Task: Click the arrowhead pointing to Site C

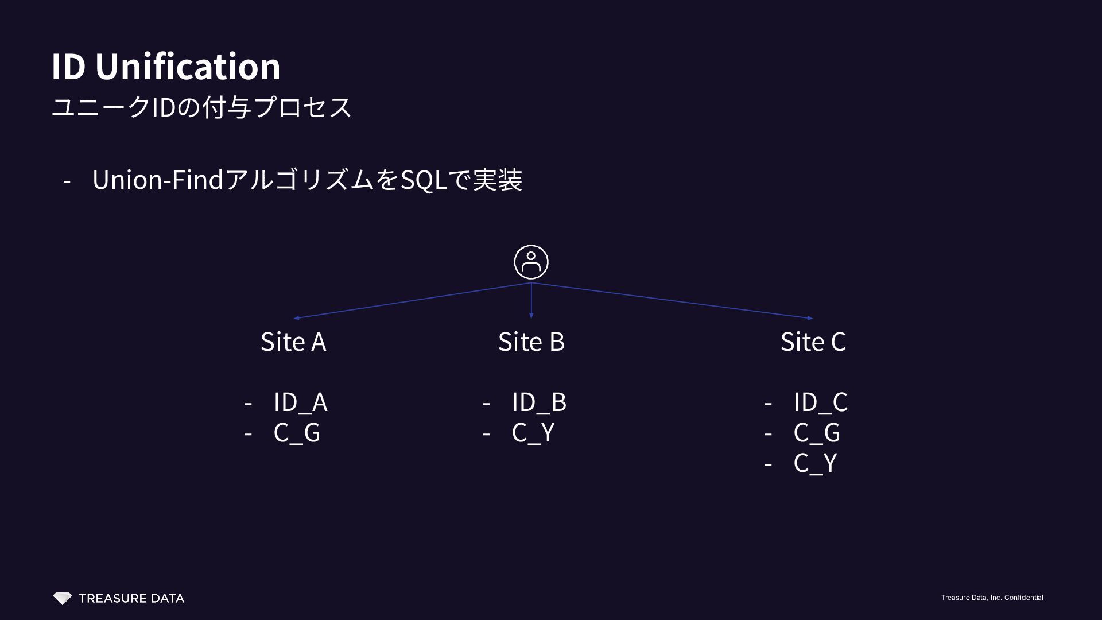Action: (x=810, y=317)
